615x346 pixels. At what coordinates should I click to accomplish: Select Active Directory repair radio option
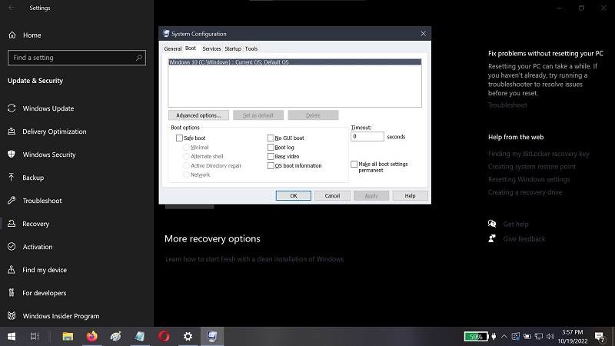point(186,166)
